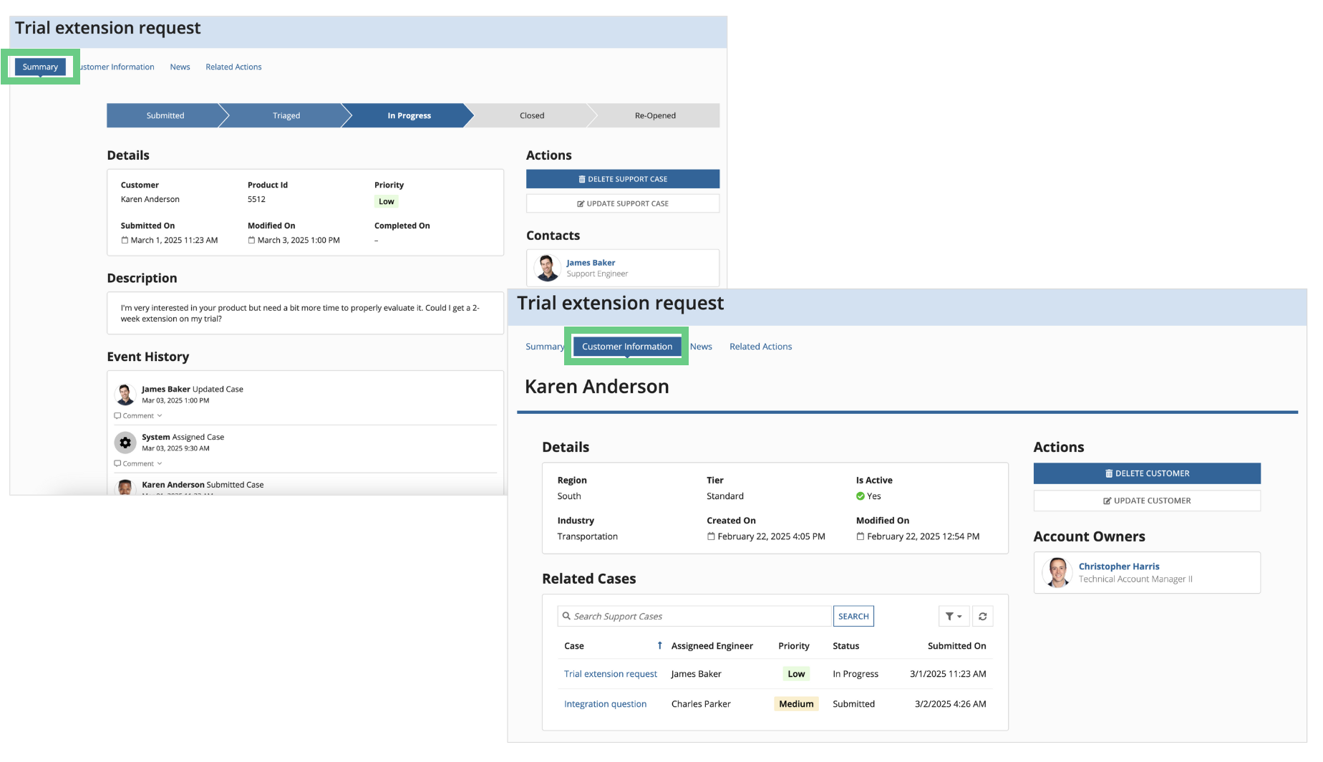Click Submitted status cell for Integration question

tap(853, 704)
